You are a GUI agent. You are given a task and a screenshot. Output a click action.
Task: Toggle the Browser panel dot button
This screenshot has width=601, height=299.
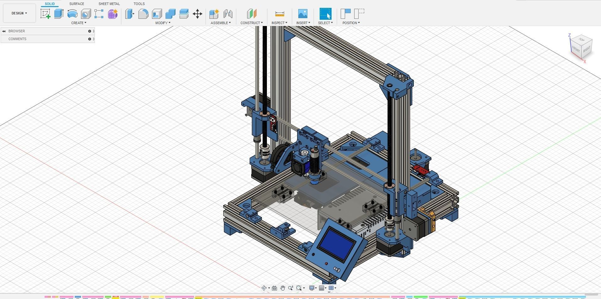[x=89, y=31]
